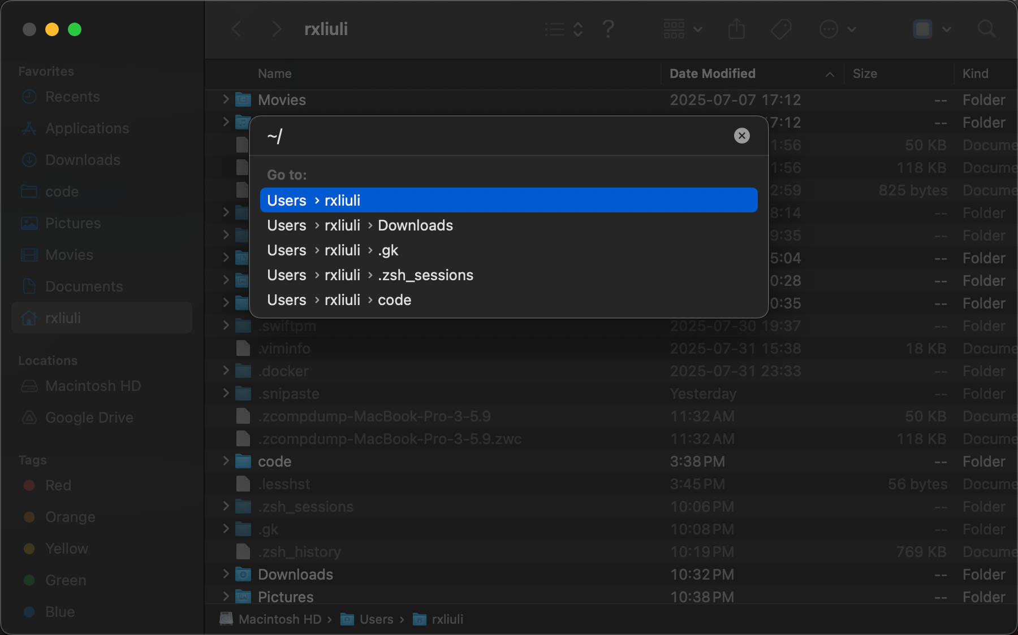
Task: Select the Movies folder icon in list
Action: point(243,100)
